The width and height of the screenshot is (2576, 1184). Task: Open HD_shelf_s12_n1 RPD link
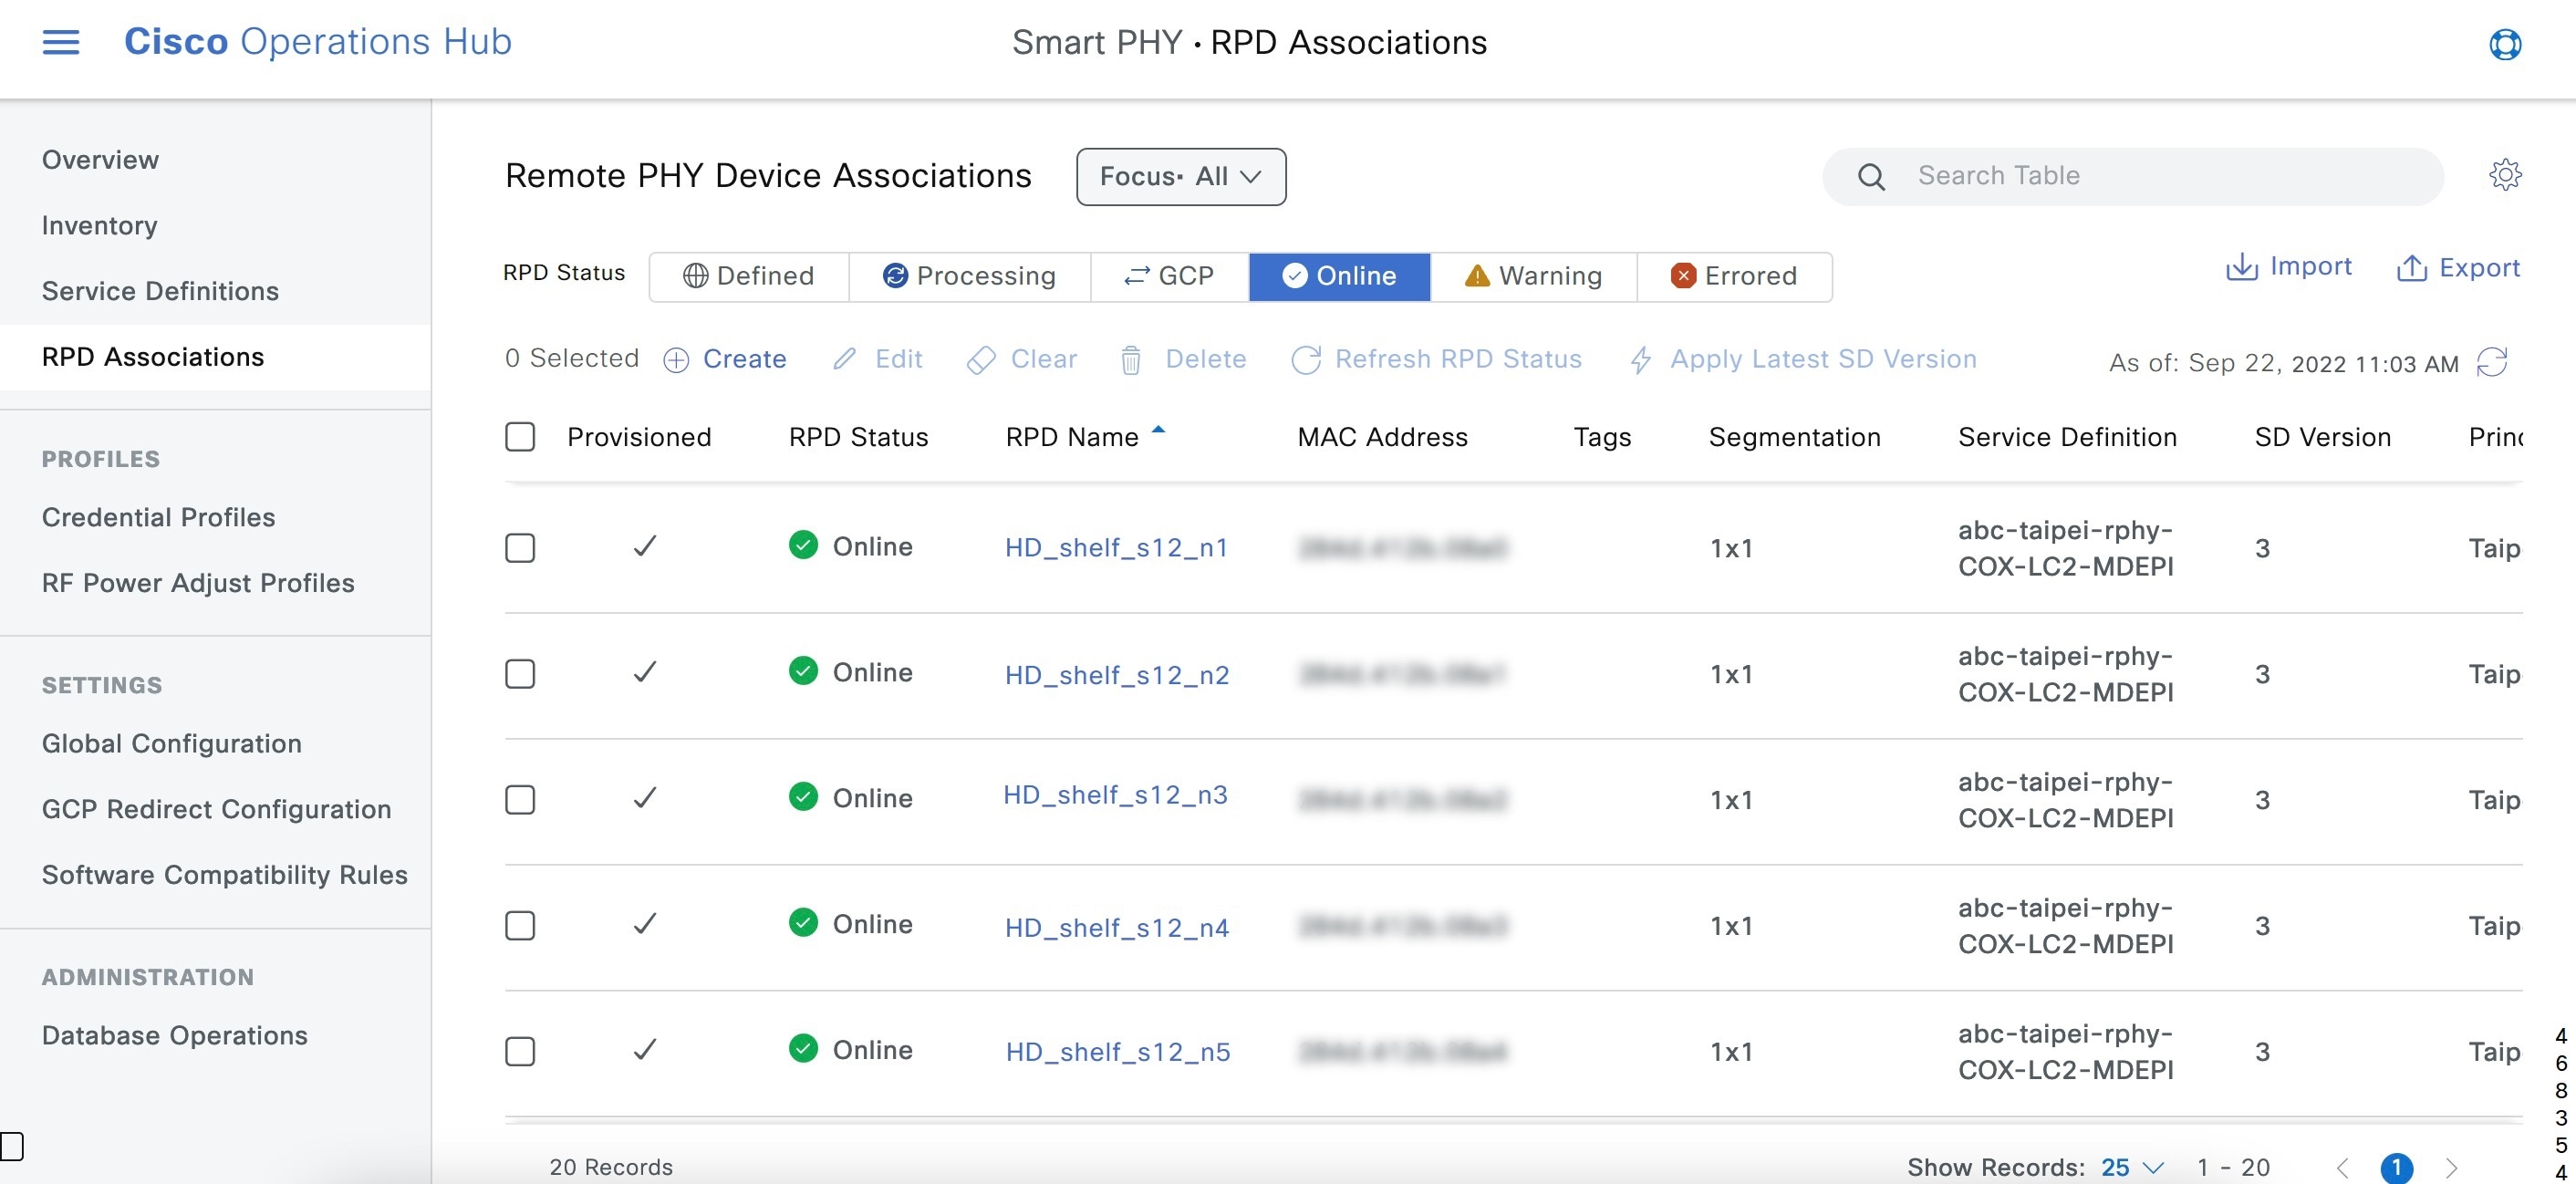[x=1116, y=548]
